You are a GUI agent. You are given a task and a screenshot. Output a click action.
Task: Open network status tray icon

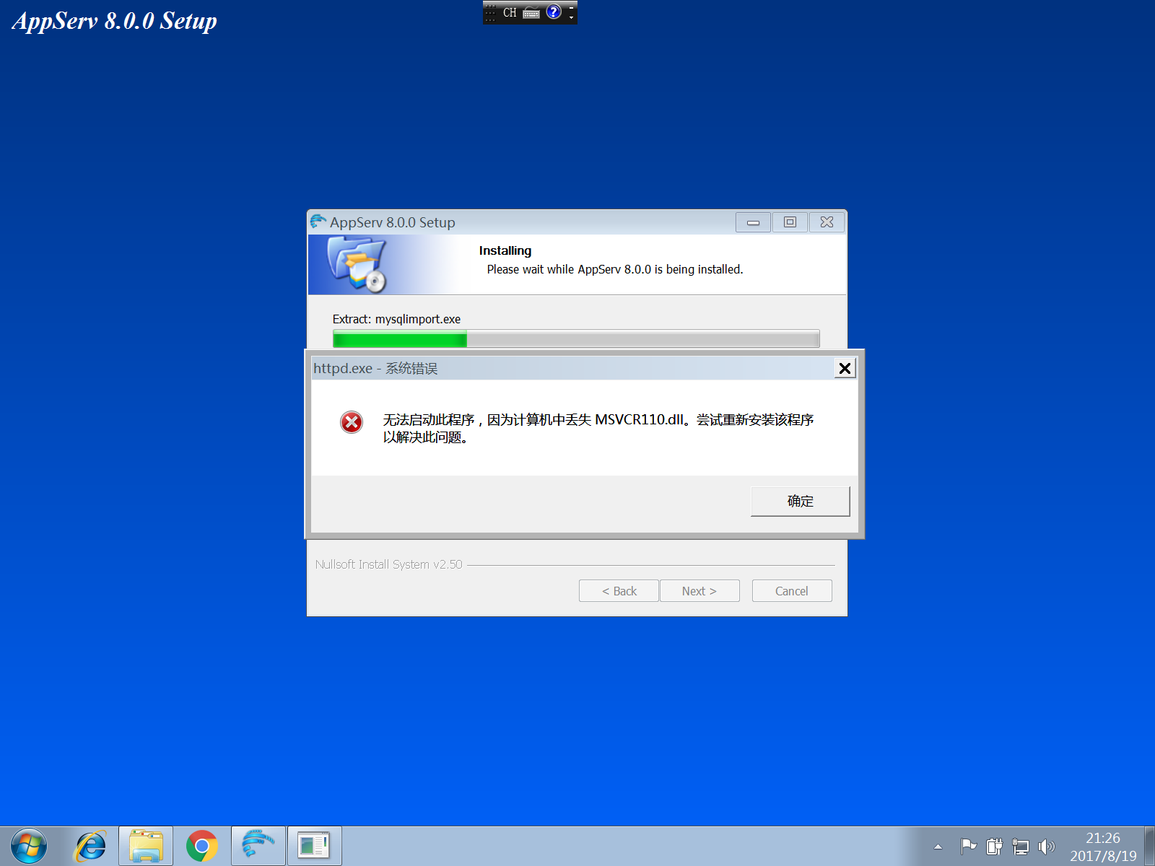1021,846
